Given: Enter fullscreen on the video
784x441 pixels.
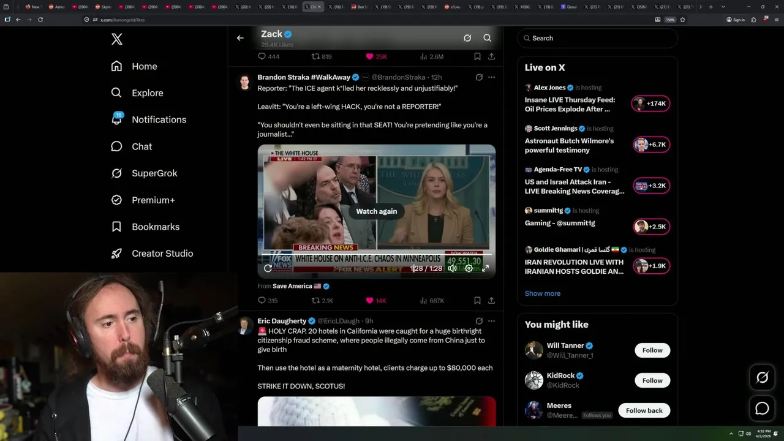Looking at the screenshot, I should point(485,268).
